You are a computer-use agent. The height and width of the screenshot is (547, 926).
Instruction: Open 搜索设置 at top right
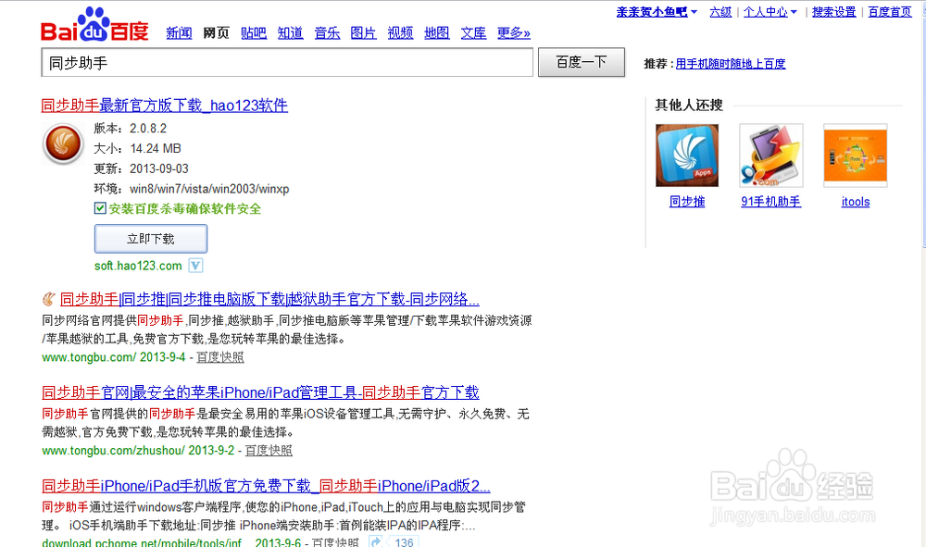click(834, 11)
